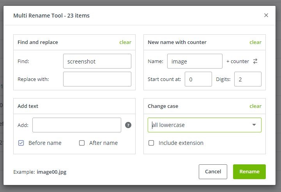The width and height of the screenshot is (281, 192).
Task: Clear the Find and replace section
Action: click(125, 42)
